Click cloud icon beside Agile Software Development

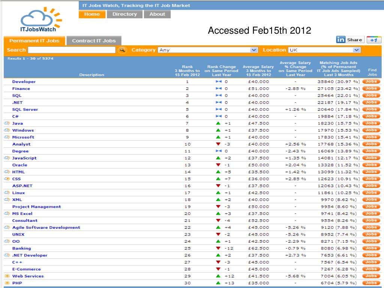tap(7, 228)
